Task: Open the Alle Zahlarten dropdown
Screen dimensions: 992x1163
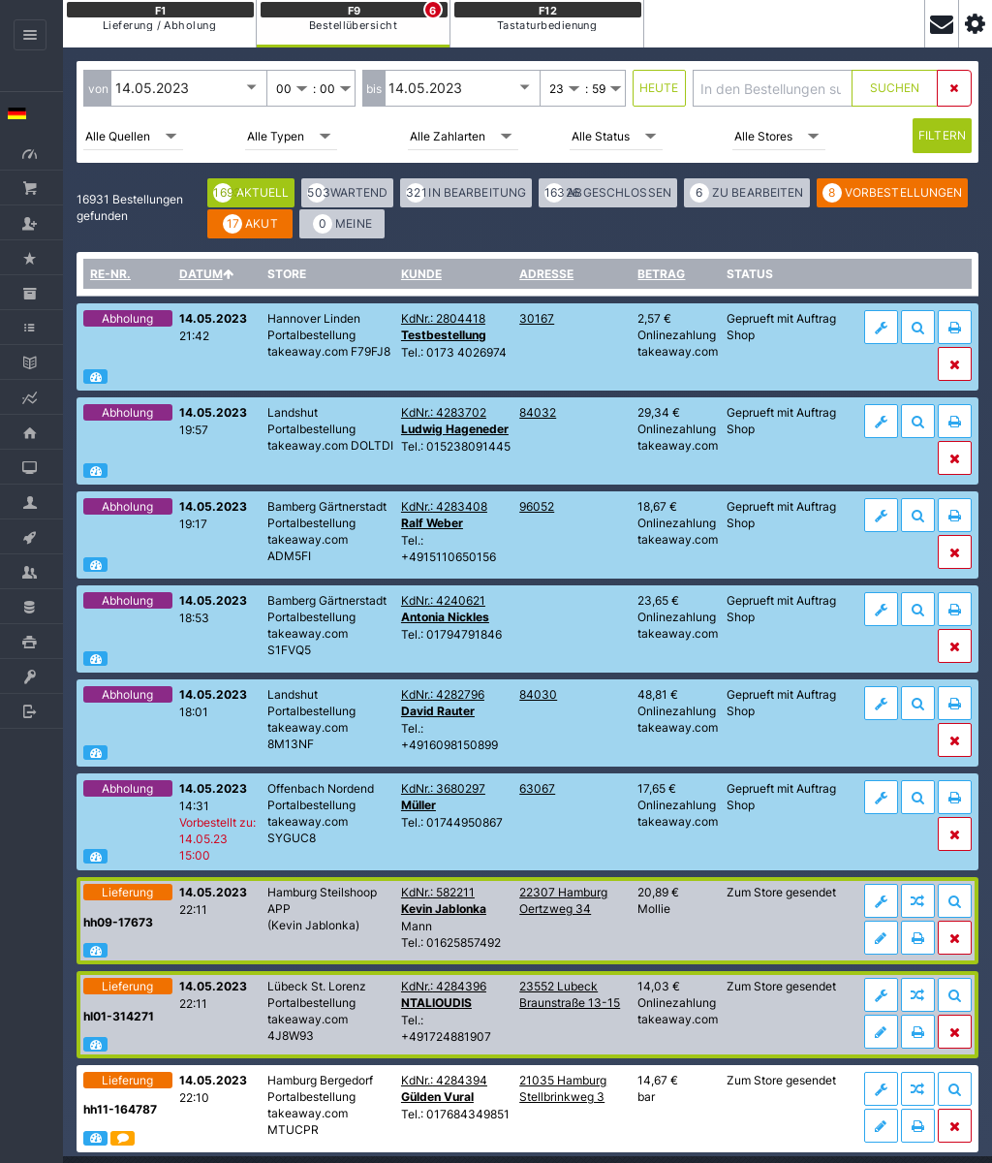Action: point(461,137)
